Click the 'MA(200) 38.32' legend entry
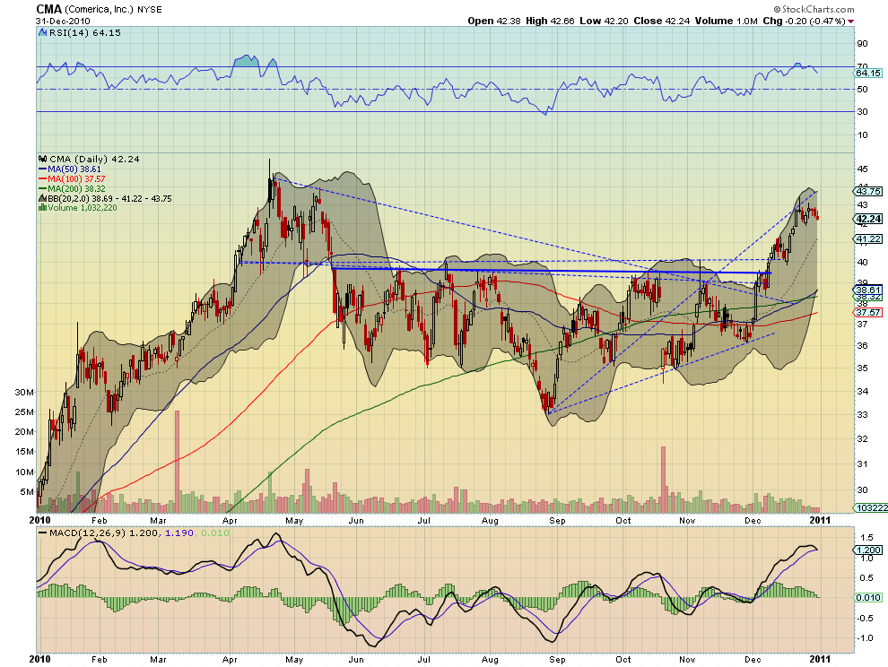Screen dimensions: 888x667 (76, 188)
